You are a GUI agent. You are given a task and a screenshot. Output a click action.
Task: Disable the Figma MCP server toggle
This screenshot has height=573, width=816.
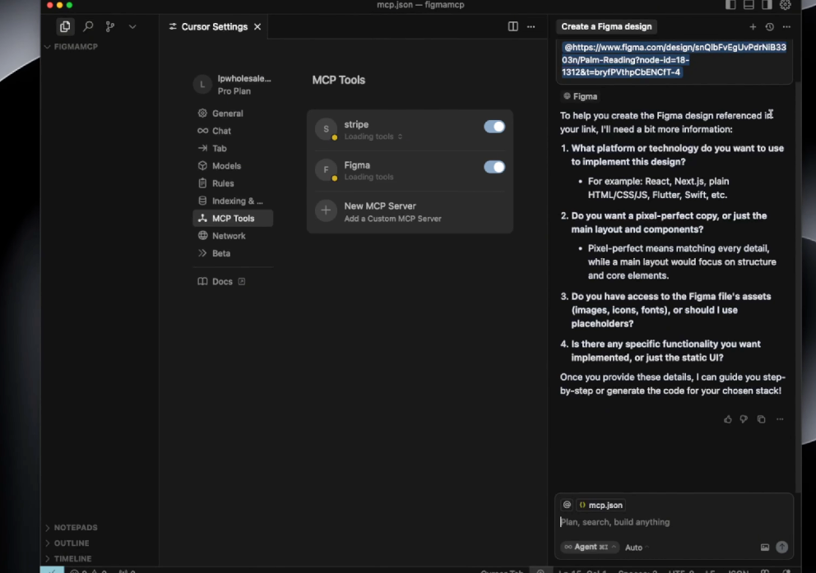click(494, 166)
